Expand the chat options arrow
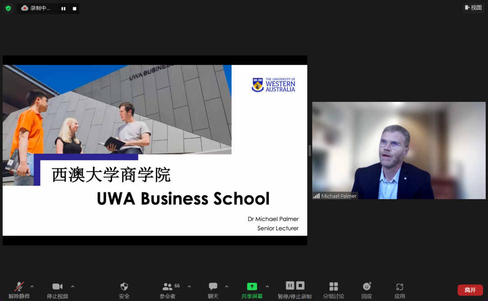Image resolution: width=488 pixels, height=301 pixels. 226,287
